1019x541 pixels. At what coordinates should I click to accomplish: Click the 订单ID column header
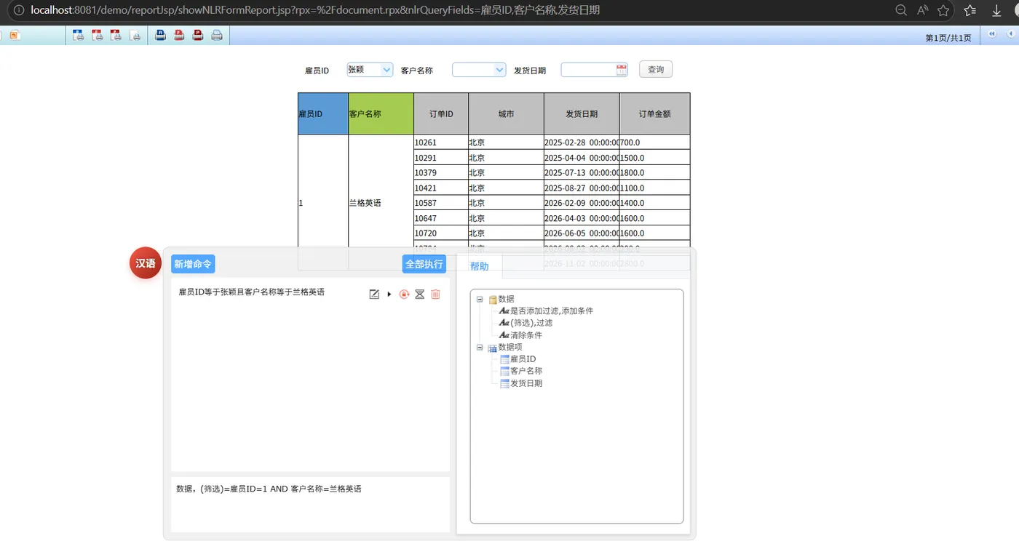coord(441,113)
